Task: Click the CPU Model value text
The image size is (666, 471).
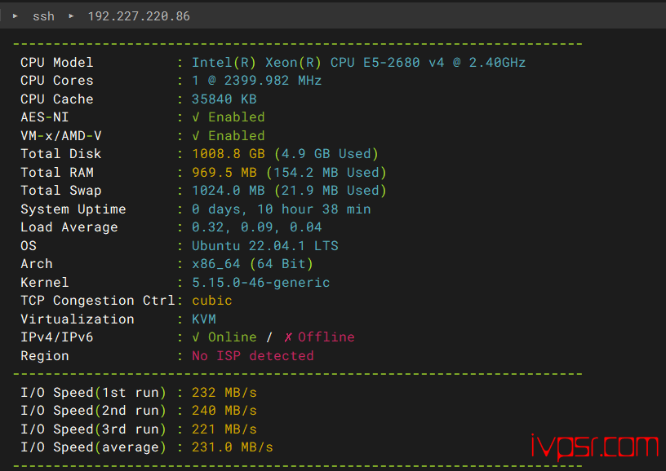Action: (x=358, y=63)
